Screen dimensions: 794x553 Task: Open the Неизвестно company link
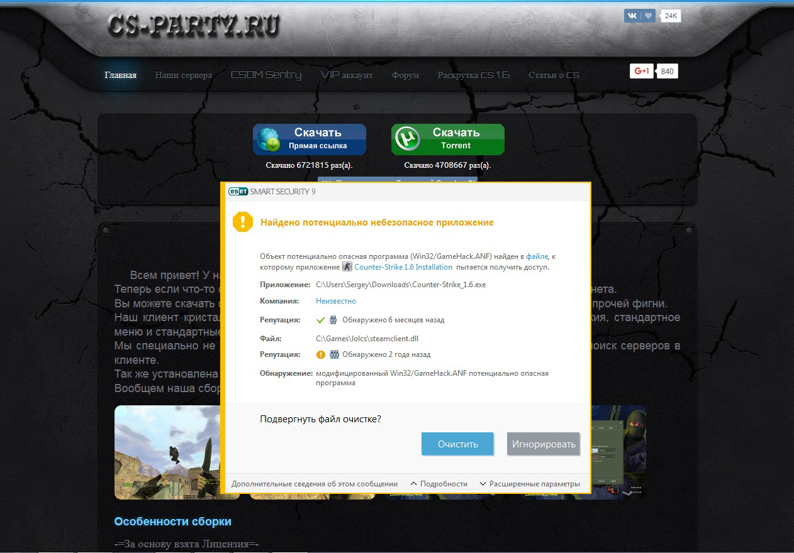[x=336, y=301]
